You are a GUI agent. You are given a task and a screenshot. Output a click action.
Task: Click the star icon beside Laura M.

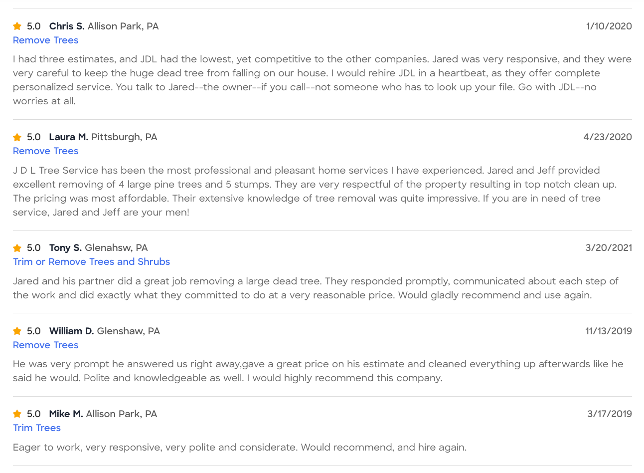pyautogui.click(x=17, y=137)
